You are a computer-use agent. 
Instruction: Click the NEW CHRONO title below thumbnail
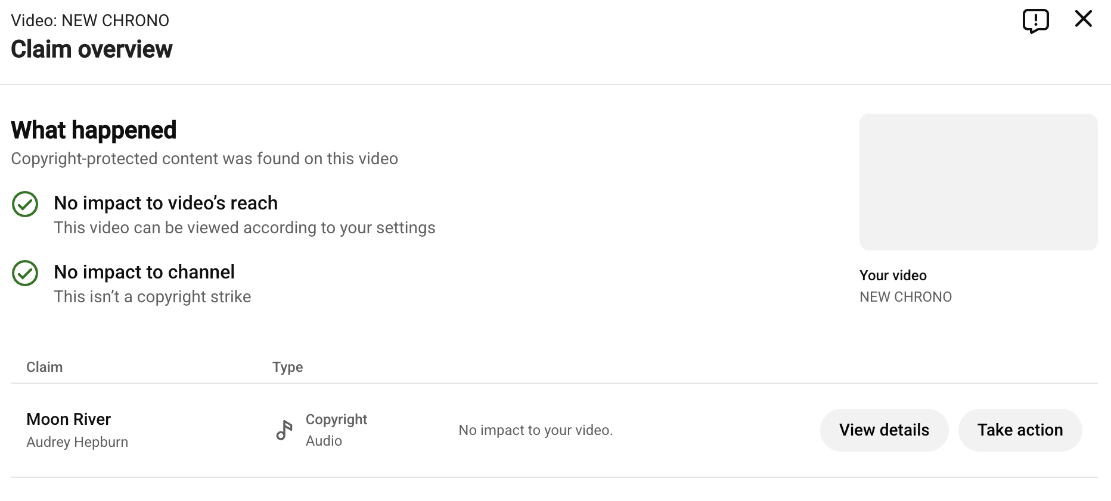pos(905,297)
